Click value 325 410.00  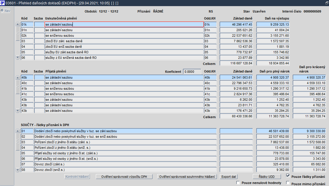tap(273, 164)
